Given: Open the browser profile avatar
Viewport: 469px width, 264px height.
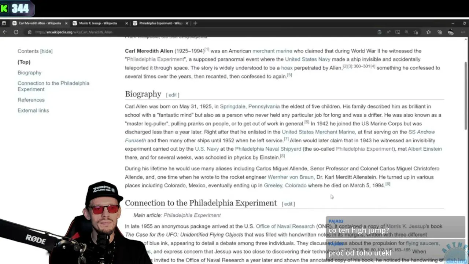Looking at the screenshot, I should point(451,32).
